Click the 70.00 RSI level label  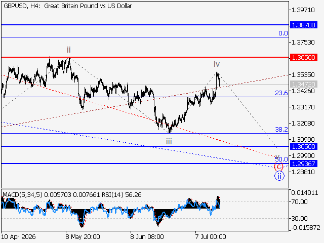tap(299, 201)
